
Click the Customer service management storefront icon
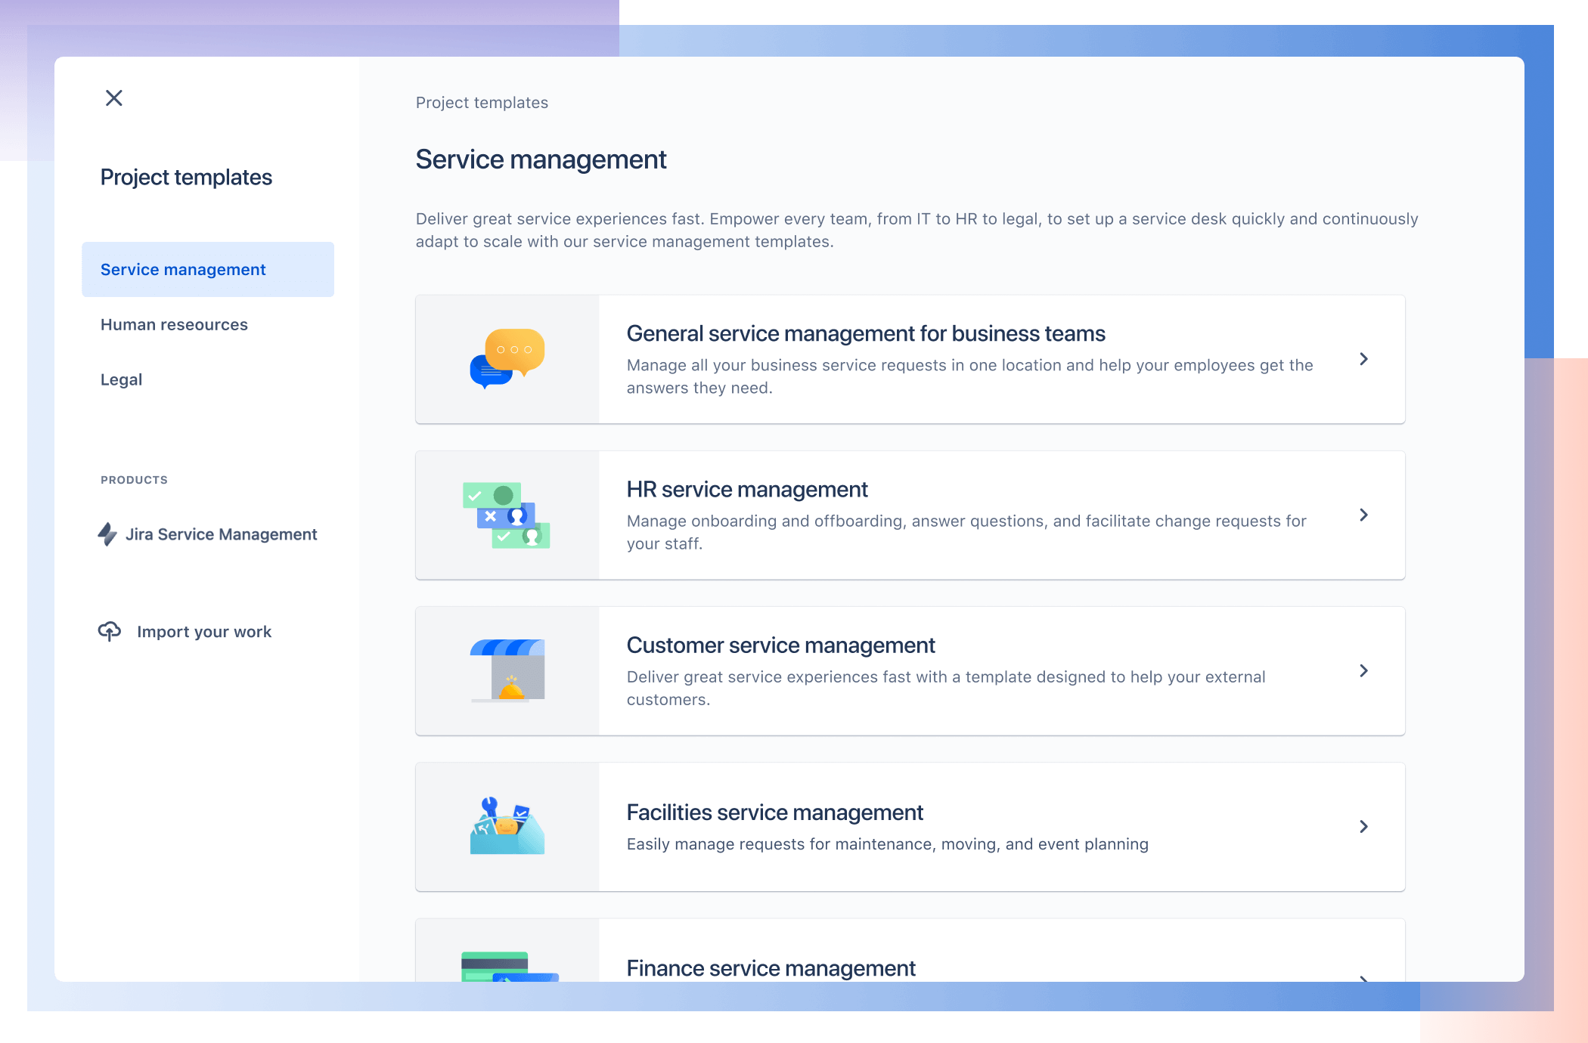[x=509, y=670]
